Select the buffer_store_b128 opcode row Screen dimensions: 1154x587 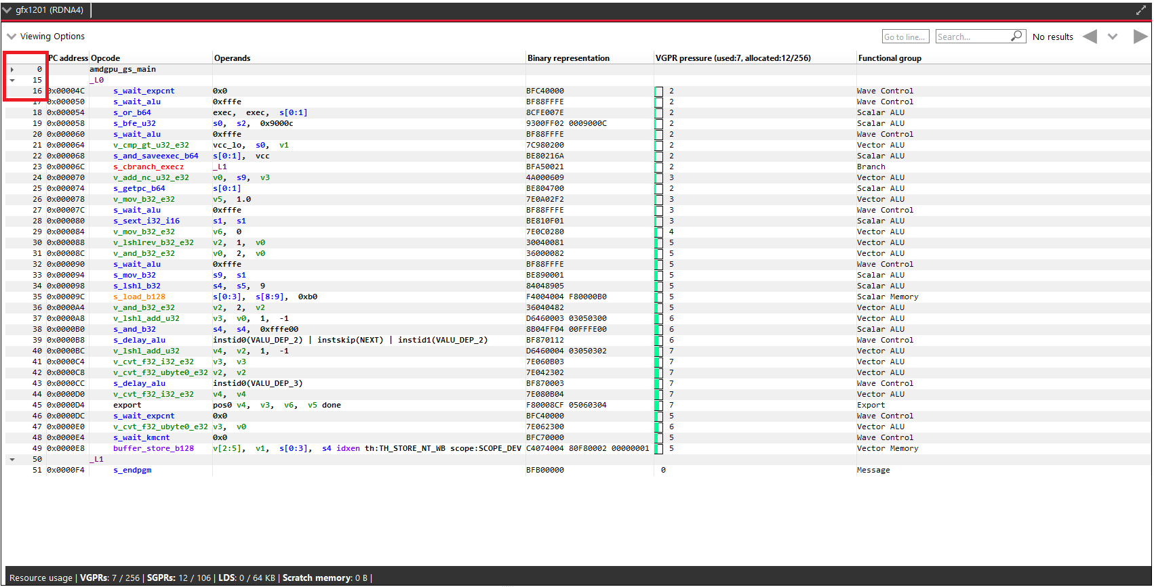153,449
